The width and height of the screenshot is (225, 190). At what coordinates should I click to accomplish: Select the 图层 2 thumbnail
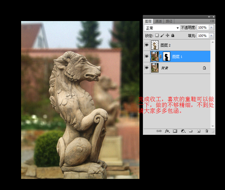coord(155,45)
